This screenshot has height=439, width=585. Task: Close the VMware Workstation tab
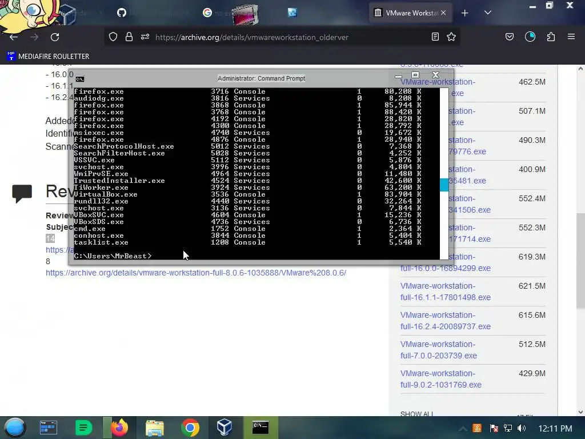[x=443, y=13]
